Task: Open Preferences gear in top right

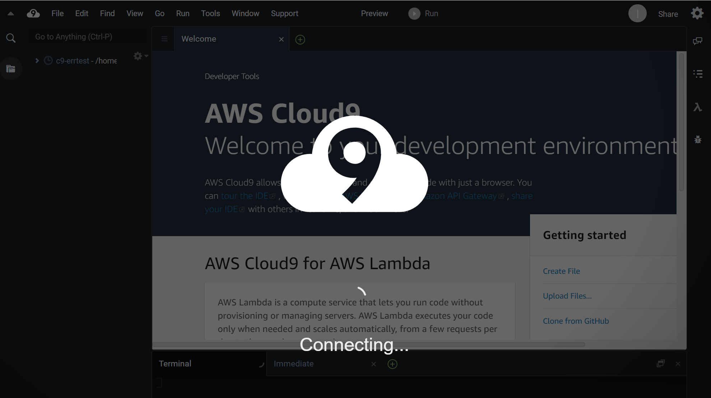Action: (x=697, y=14)
